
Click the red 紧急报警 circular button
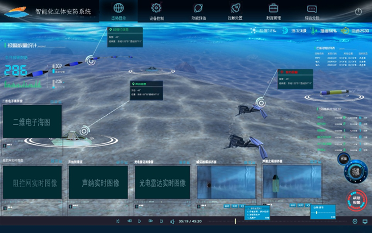click(357, 200)
